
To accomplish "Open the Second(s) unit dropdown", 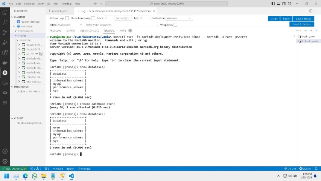I will pyautogui.click(x=123, y=18).
